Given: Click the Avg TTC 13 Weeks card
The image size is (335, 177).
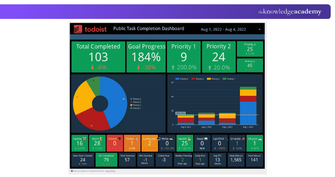Looking at the screenshot, I should (x=218, y=160).
